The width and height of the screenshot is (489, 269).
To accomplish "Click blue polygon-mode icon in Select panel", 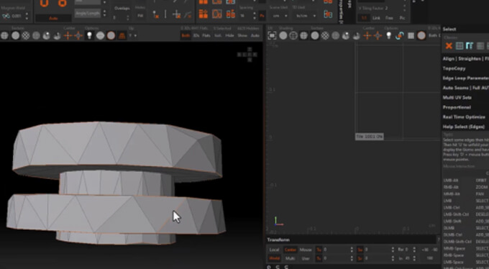I will (x=470, y=46).
